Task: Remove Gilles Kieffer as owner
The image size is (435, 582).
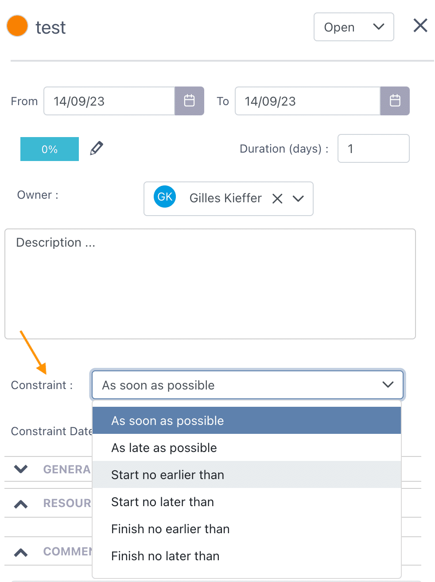Action: 277,198
